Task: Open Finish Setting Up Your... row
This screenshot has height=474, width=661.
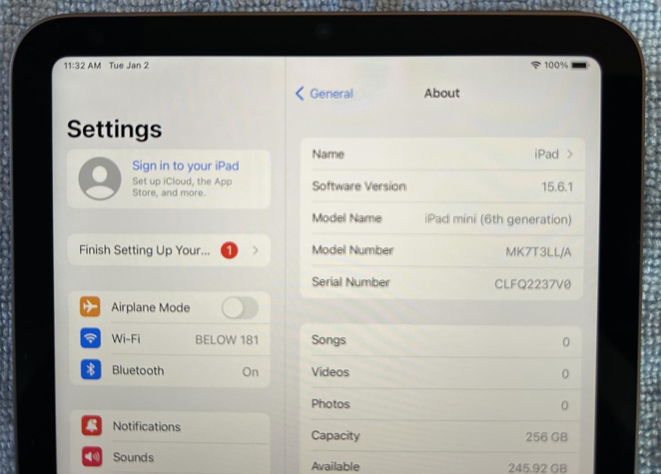Action: pos(169,250)
